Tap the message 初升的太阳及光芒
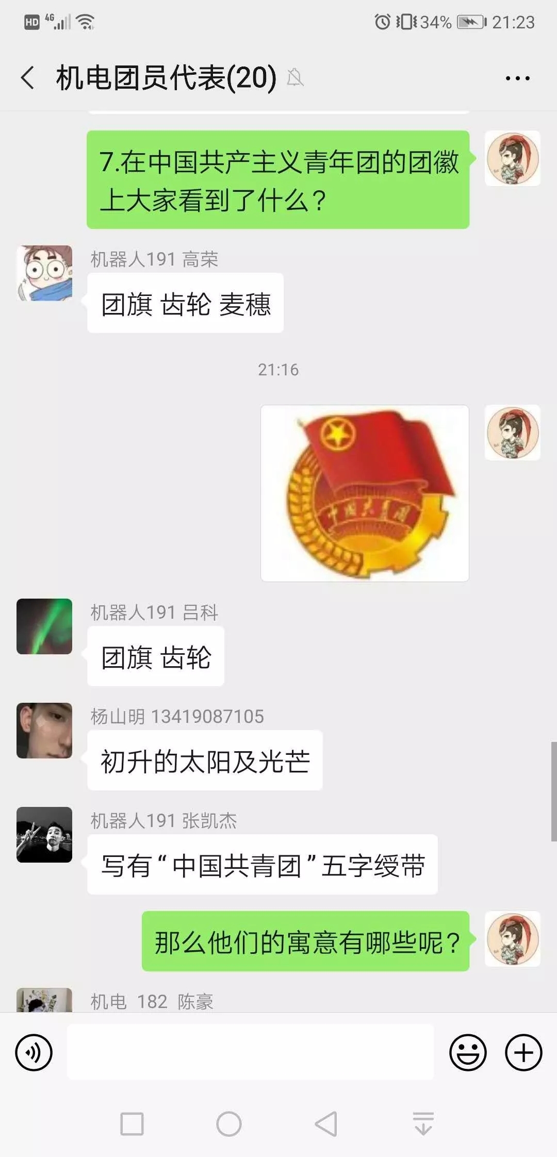This screenshot has height=1157, width=557. point(205,761)
